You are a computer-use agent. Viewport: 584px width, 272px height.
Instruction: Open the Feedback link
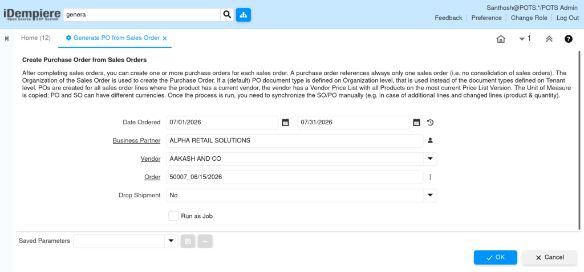coord(448,18)
